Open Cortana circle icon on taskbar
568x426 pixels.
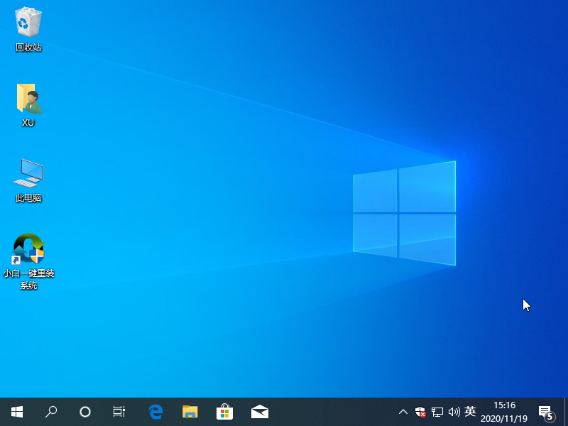[85, 412]
